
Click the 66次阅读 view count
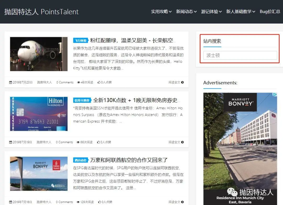(86, 142)
